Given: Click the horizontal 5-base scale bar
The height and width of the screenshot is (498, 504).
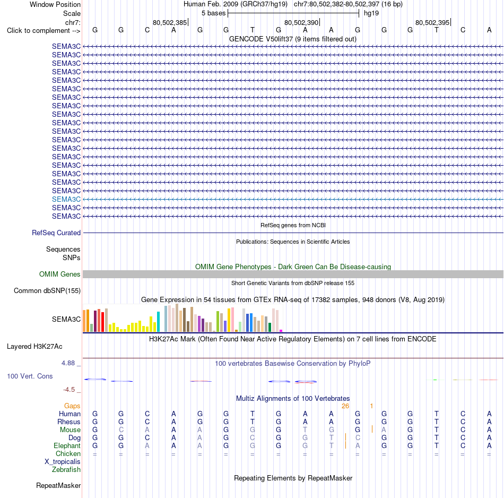Looking at the screenshot, I should pos(293,13).
